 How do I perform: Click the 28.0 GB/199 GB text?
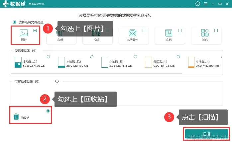(77, 66)
